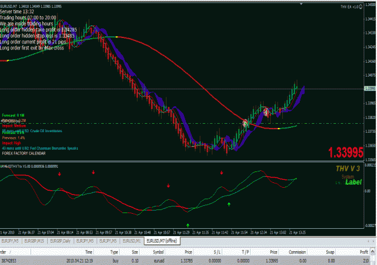Click the tab bar scroll-right arrow
377x265 pixels.
[x=373, y=241]
